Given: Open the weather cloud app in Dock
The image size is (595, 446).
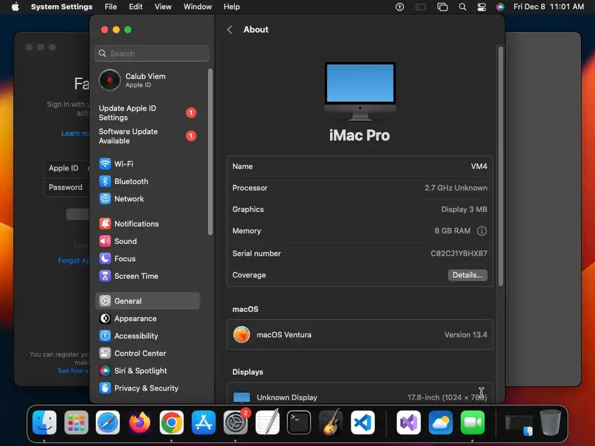Looking at the screenshot, I should 440,423.
